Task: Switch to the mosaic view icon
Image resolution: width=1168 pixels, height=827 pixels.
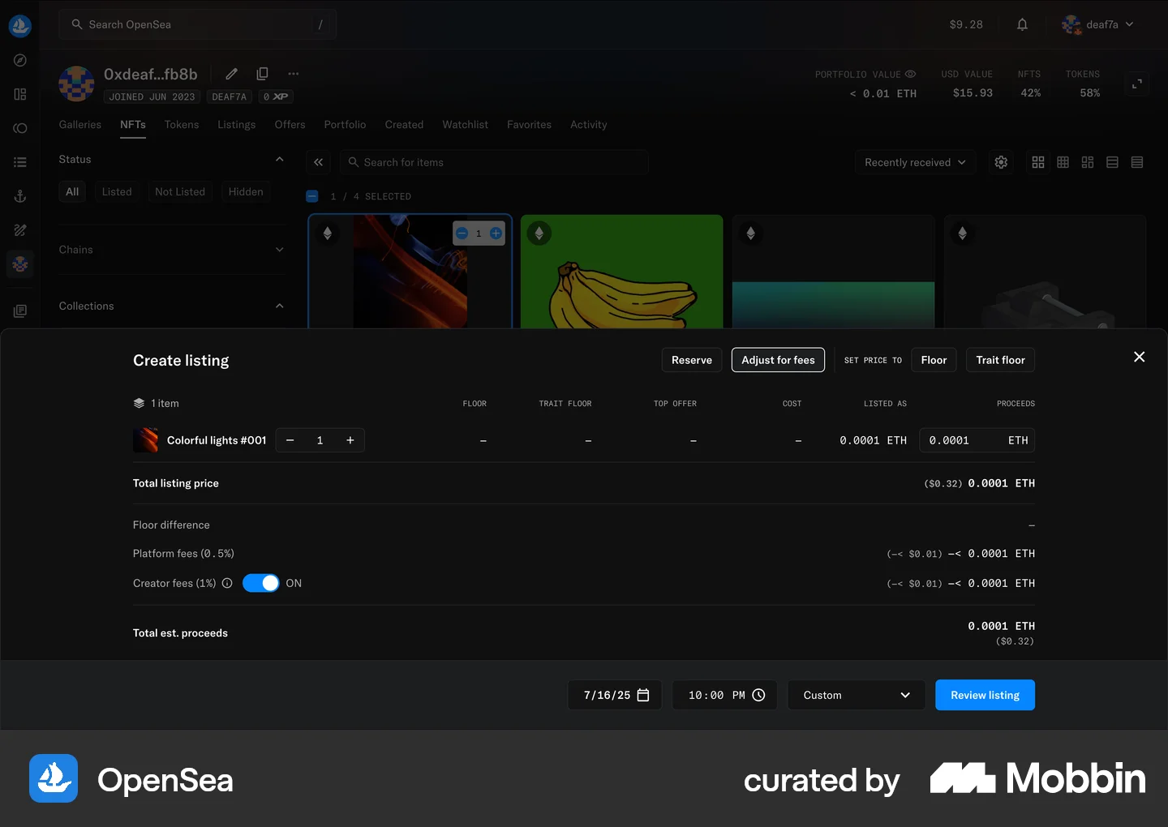Action: tap(1088, 162)
